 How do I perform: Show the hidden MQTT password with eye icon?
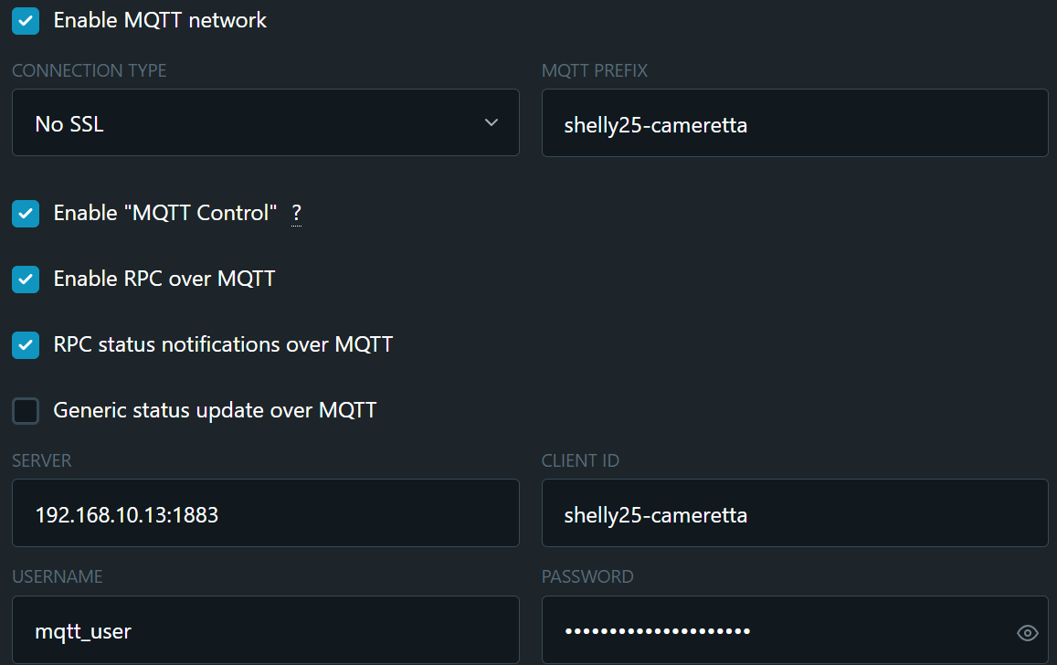[1027, 633]
